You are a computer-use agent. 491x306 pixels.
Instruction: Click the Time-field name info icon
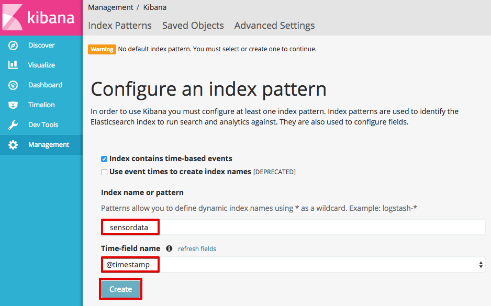click(169, 248)
